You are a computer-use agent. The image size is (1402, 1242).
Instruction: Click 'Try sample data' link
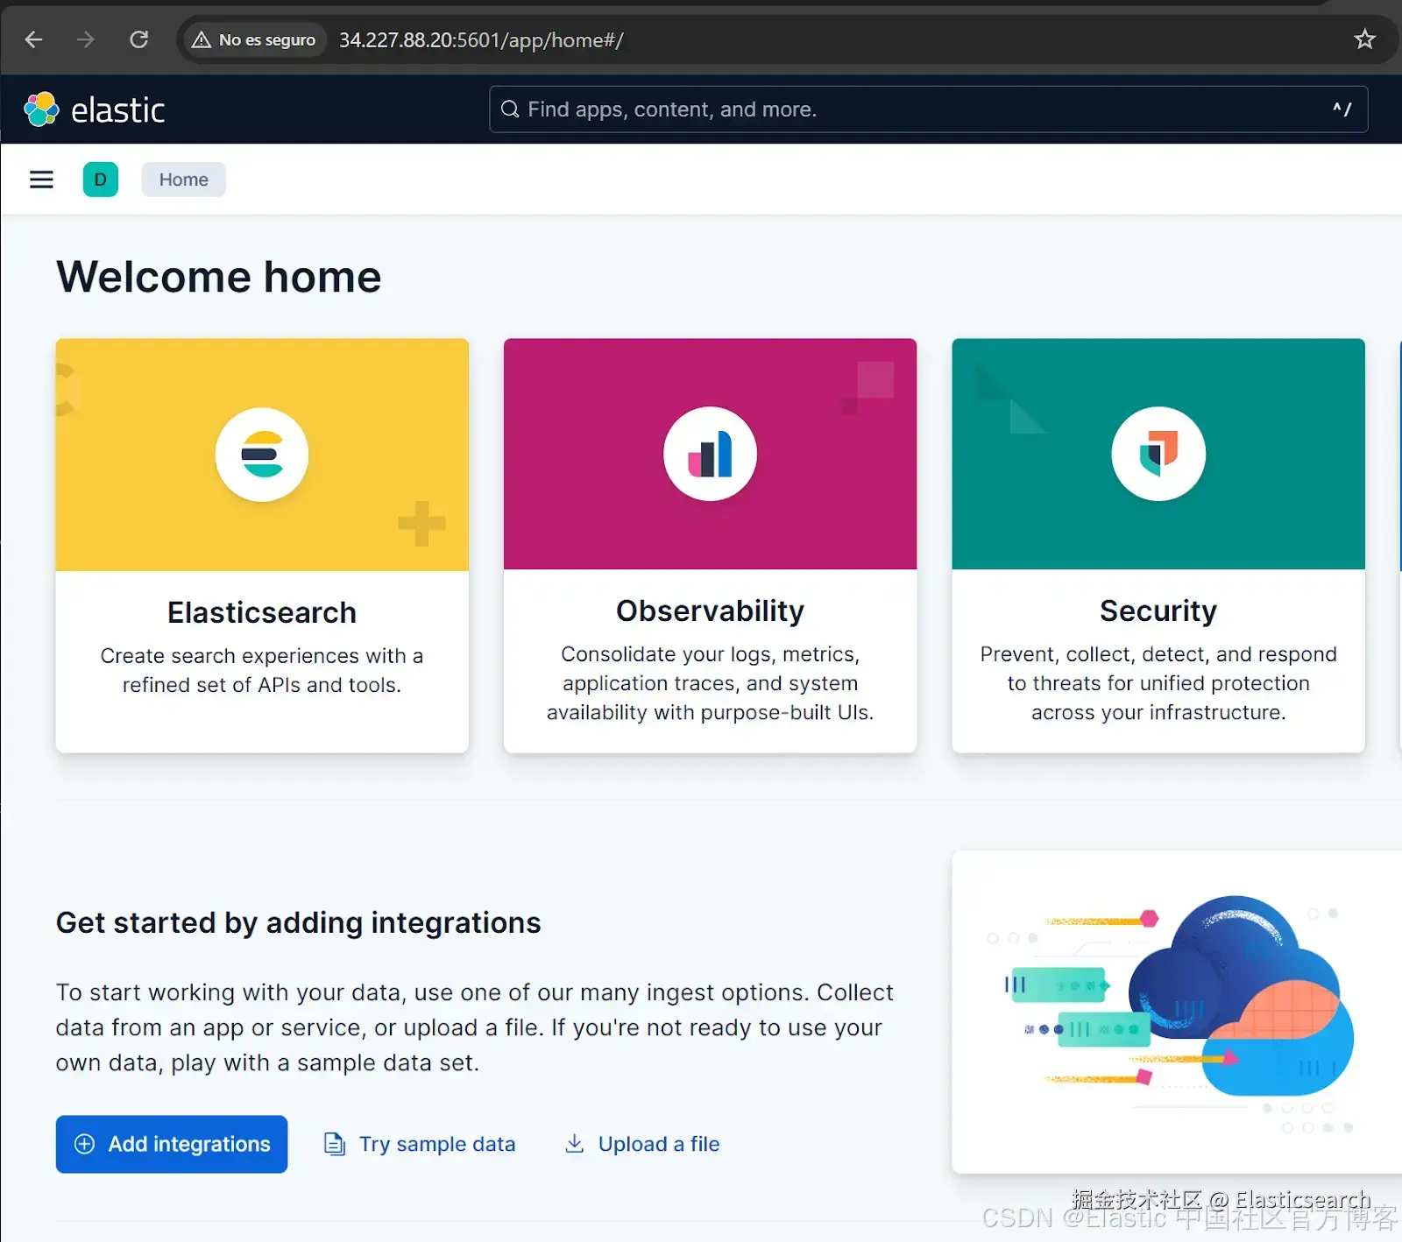pyautogui.click(x=421, y=1144)
